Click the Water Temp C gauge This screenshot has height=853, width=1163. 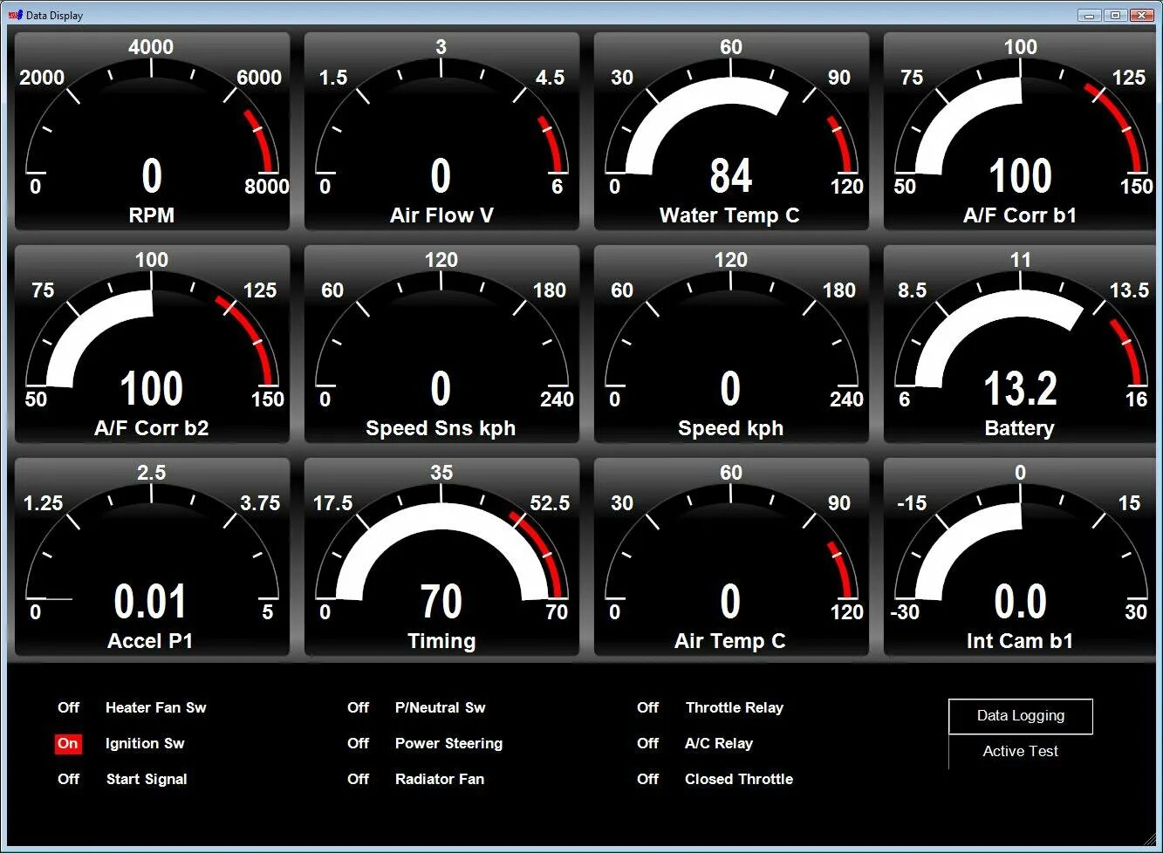coord(731,132)
